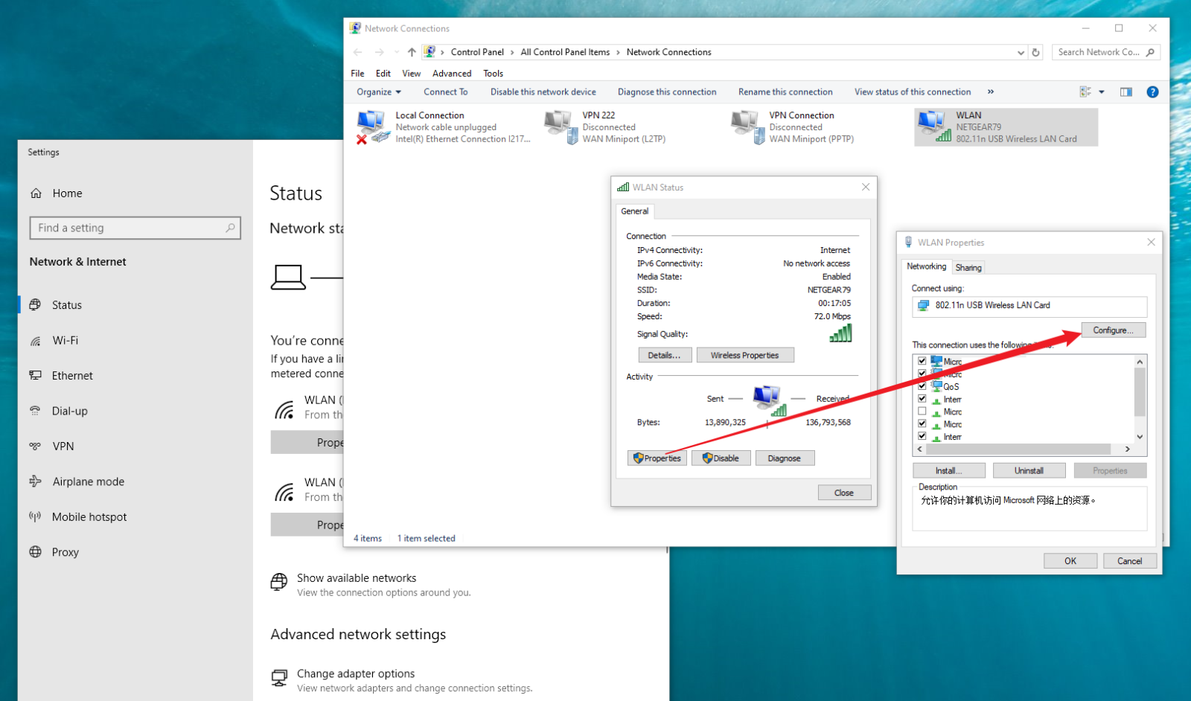Click the change view icon in toolbar
Screen dimensions: 1191x701
click(x=1085, y=92)
